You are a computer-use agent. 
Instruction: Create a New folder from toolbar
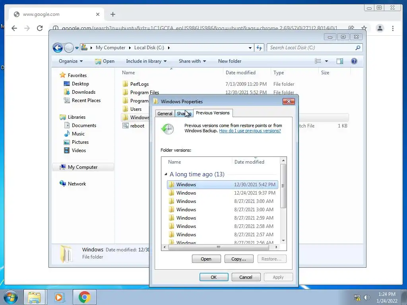click(230, 61)
